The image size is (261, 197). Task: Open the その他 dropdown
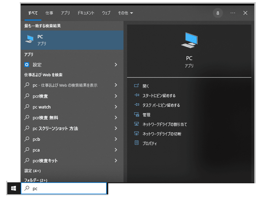coord(125,13)
